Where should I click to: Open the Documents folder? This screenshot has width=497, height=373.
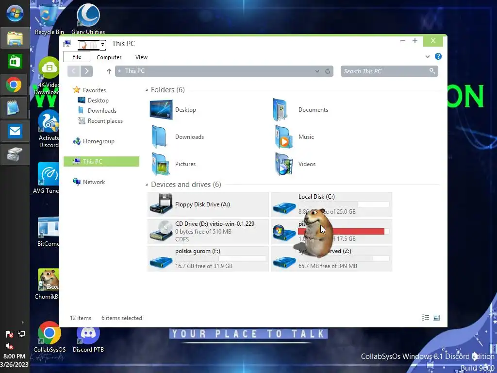coord(300,110)
